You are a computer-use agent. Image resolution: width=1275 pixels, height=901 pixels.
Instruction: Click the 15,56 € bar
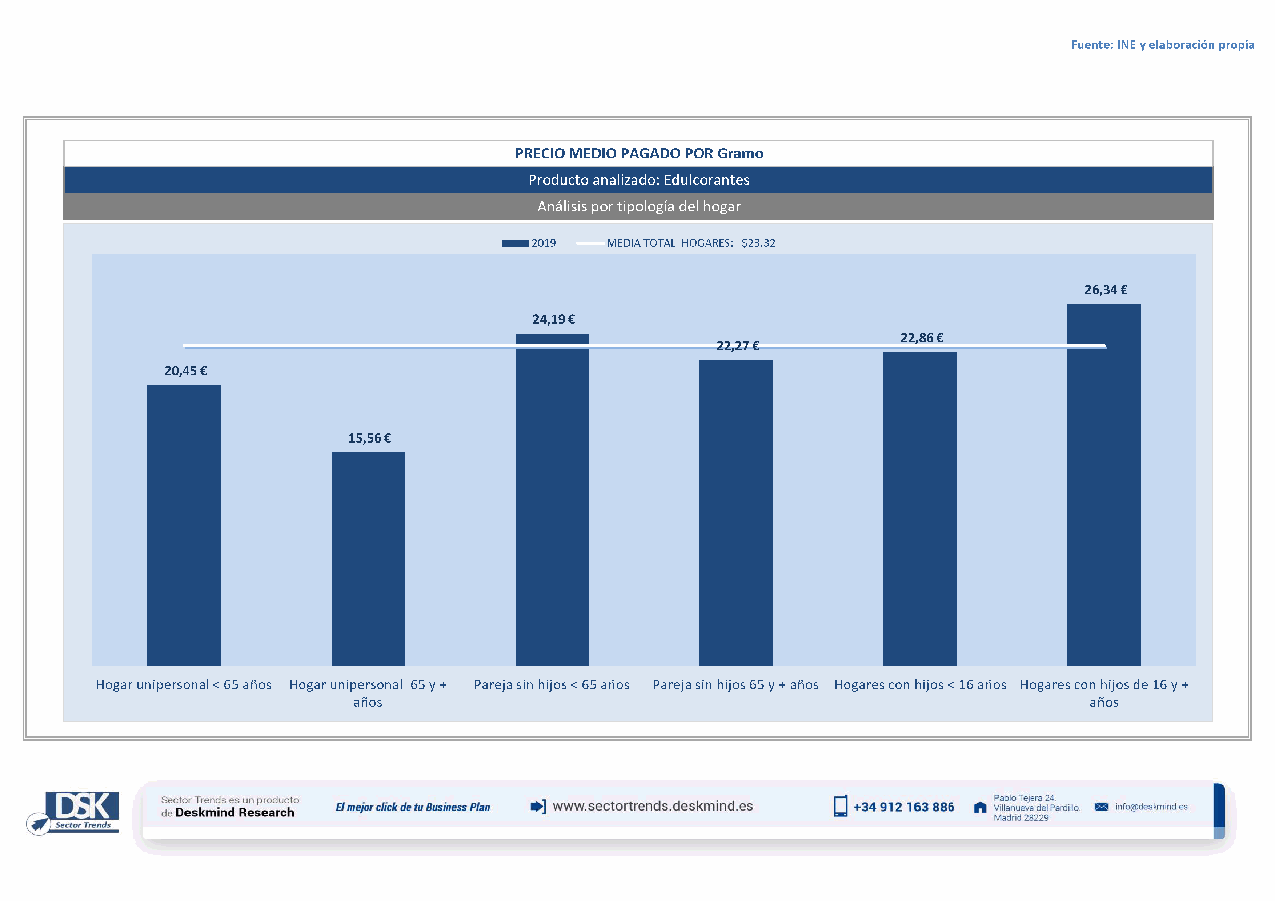(x=368, y=559)
